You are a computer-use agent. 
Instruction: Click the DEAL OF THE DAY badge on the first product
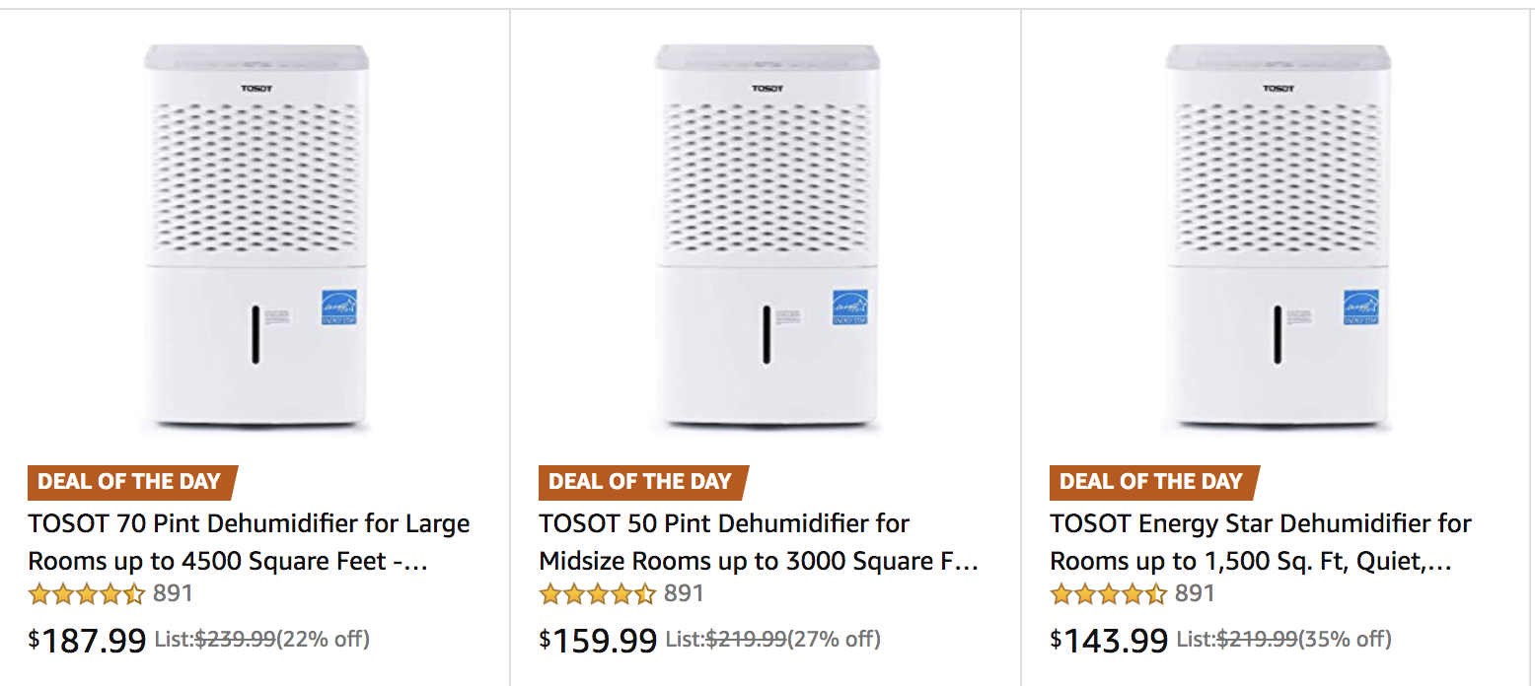[131, 482]
